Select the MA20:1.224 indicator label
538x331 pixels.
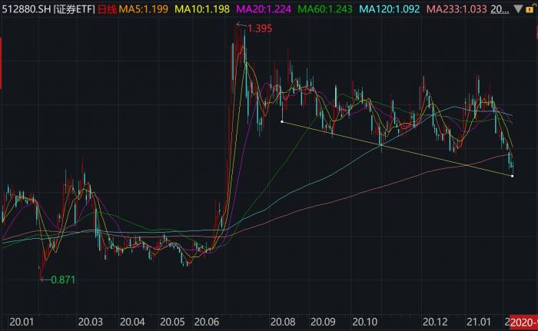[264, 9]
